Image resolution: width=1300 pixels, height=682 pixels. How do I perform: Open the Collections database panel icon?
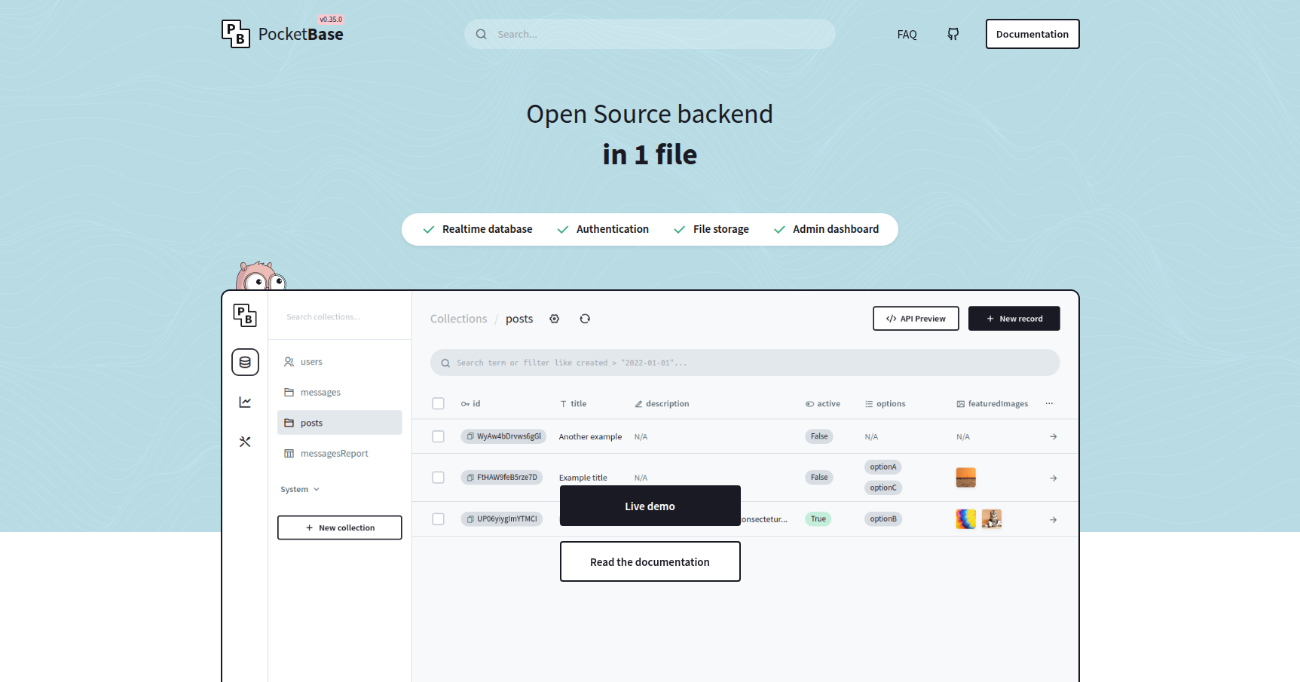[245, 362]
